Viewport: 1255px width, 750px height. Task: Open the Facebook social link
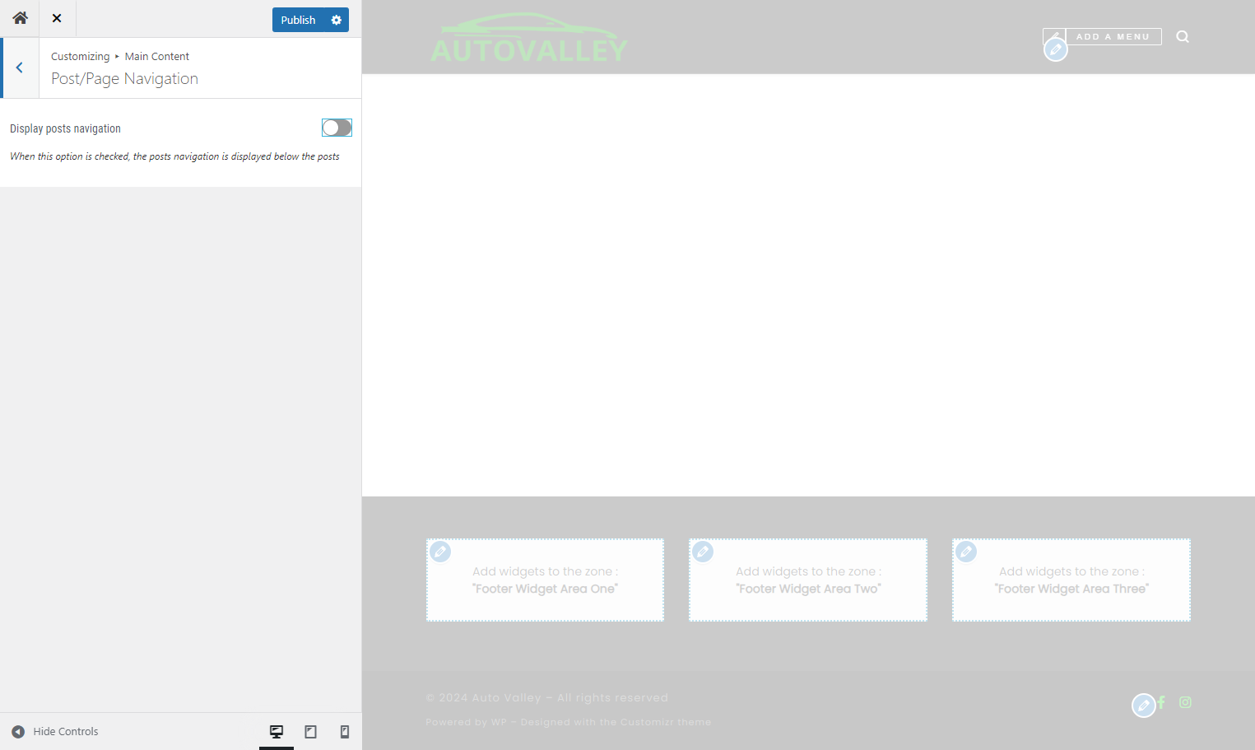point(1161,702)
